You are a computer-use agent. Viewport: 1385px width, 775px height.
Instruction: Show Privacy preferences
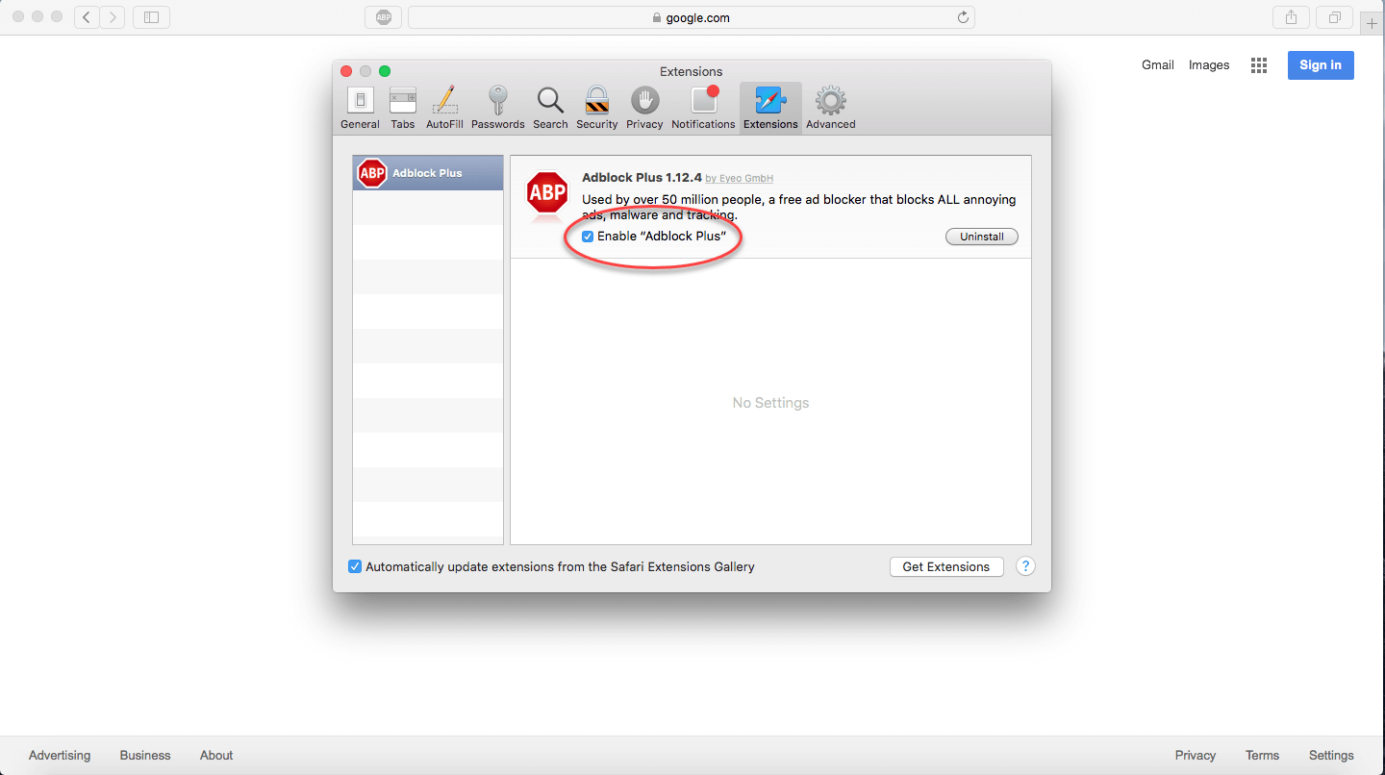pos(644,108)
